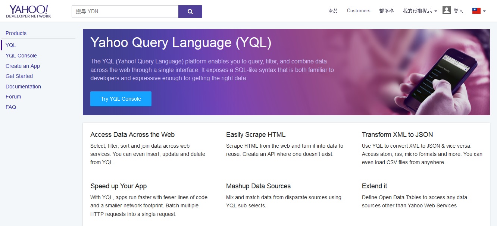This screenshot has width=497, height=226.
Task: Go to the Customers page
Action: [359, 11]
